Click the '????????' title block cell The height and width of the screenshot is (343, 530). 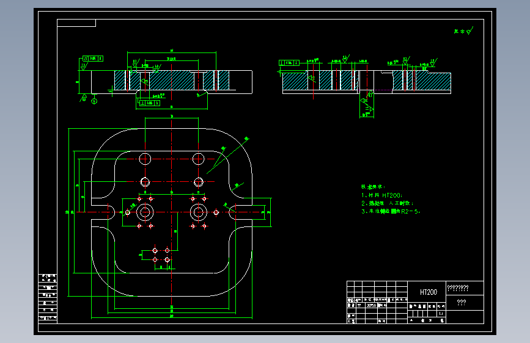click(465, 288)
